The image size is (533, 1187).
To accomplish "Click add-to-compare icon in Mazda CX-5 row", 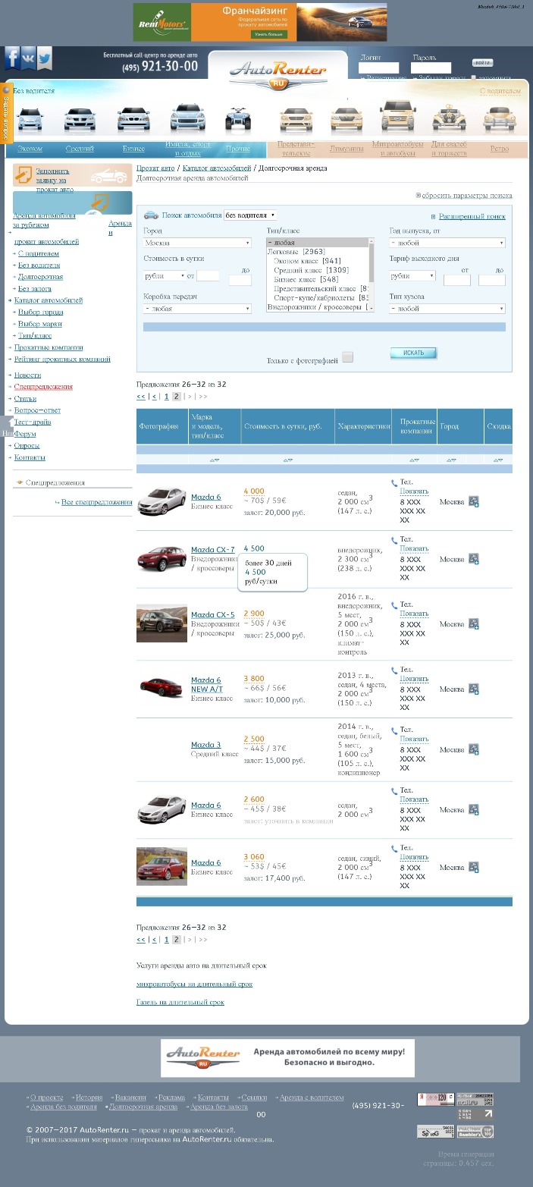I will pos(474,624).
